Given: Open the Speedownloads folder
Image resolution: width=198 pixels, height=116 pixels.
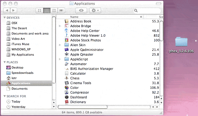Looking at the screenshot, I should click(20, 73).
